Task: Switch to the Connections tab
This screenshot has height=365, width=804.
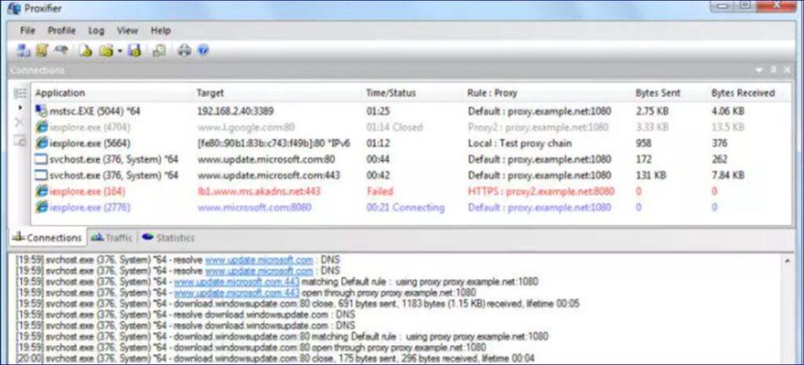Action: [47, 237]
